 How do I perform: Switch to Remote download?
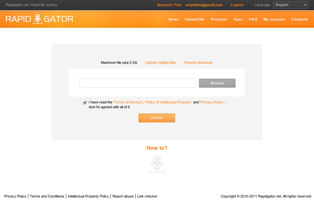click(198, 63)
